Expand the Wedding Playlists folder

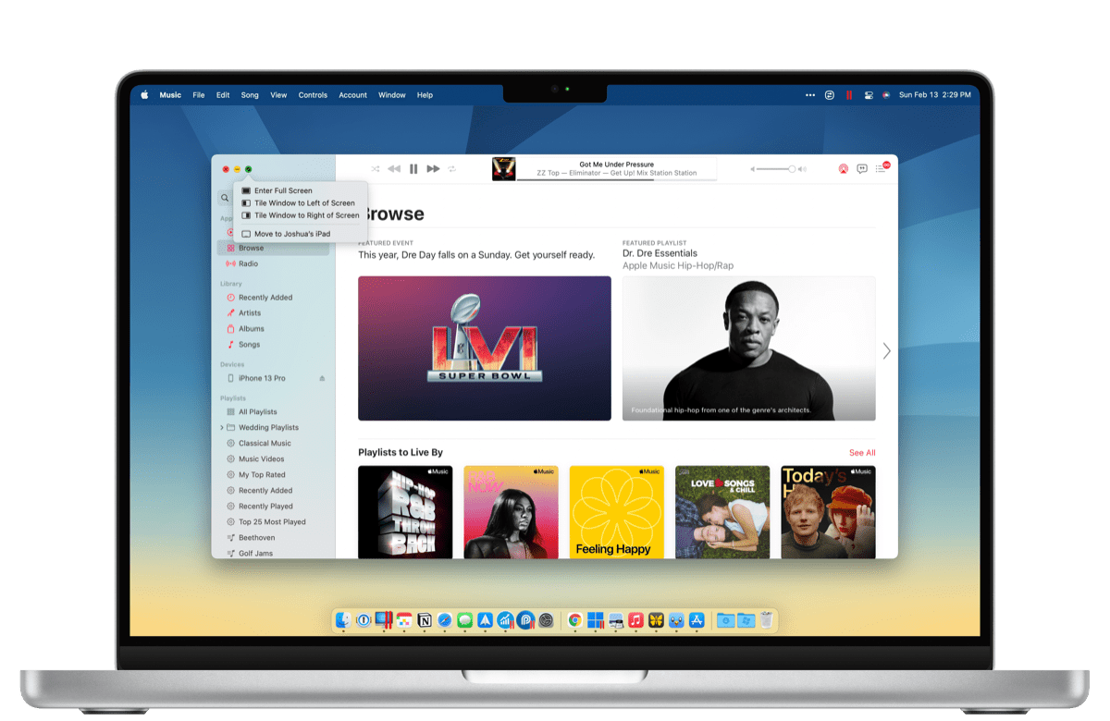222,428
